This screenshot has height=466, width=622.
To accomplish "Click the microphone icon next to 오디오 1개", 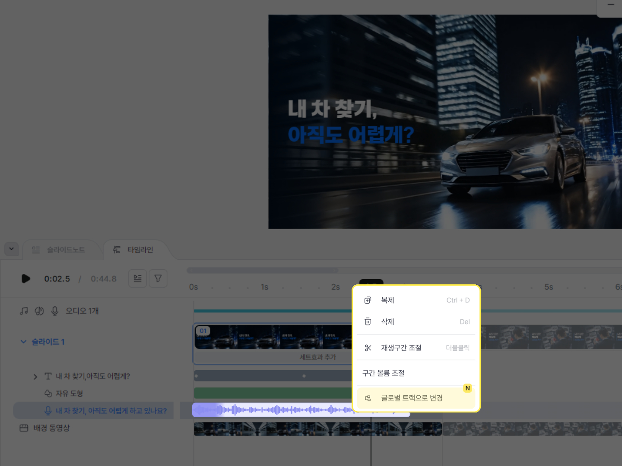I will [55, 311].
